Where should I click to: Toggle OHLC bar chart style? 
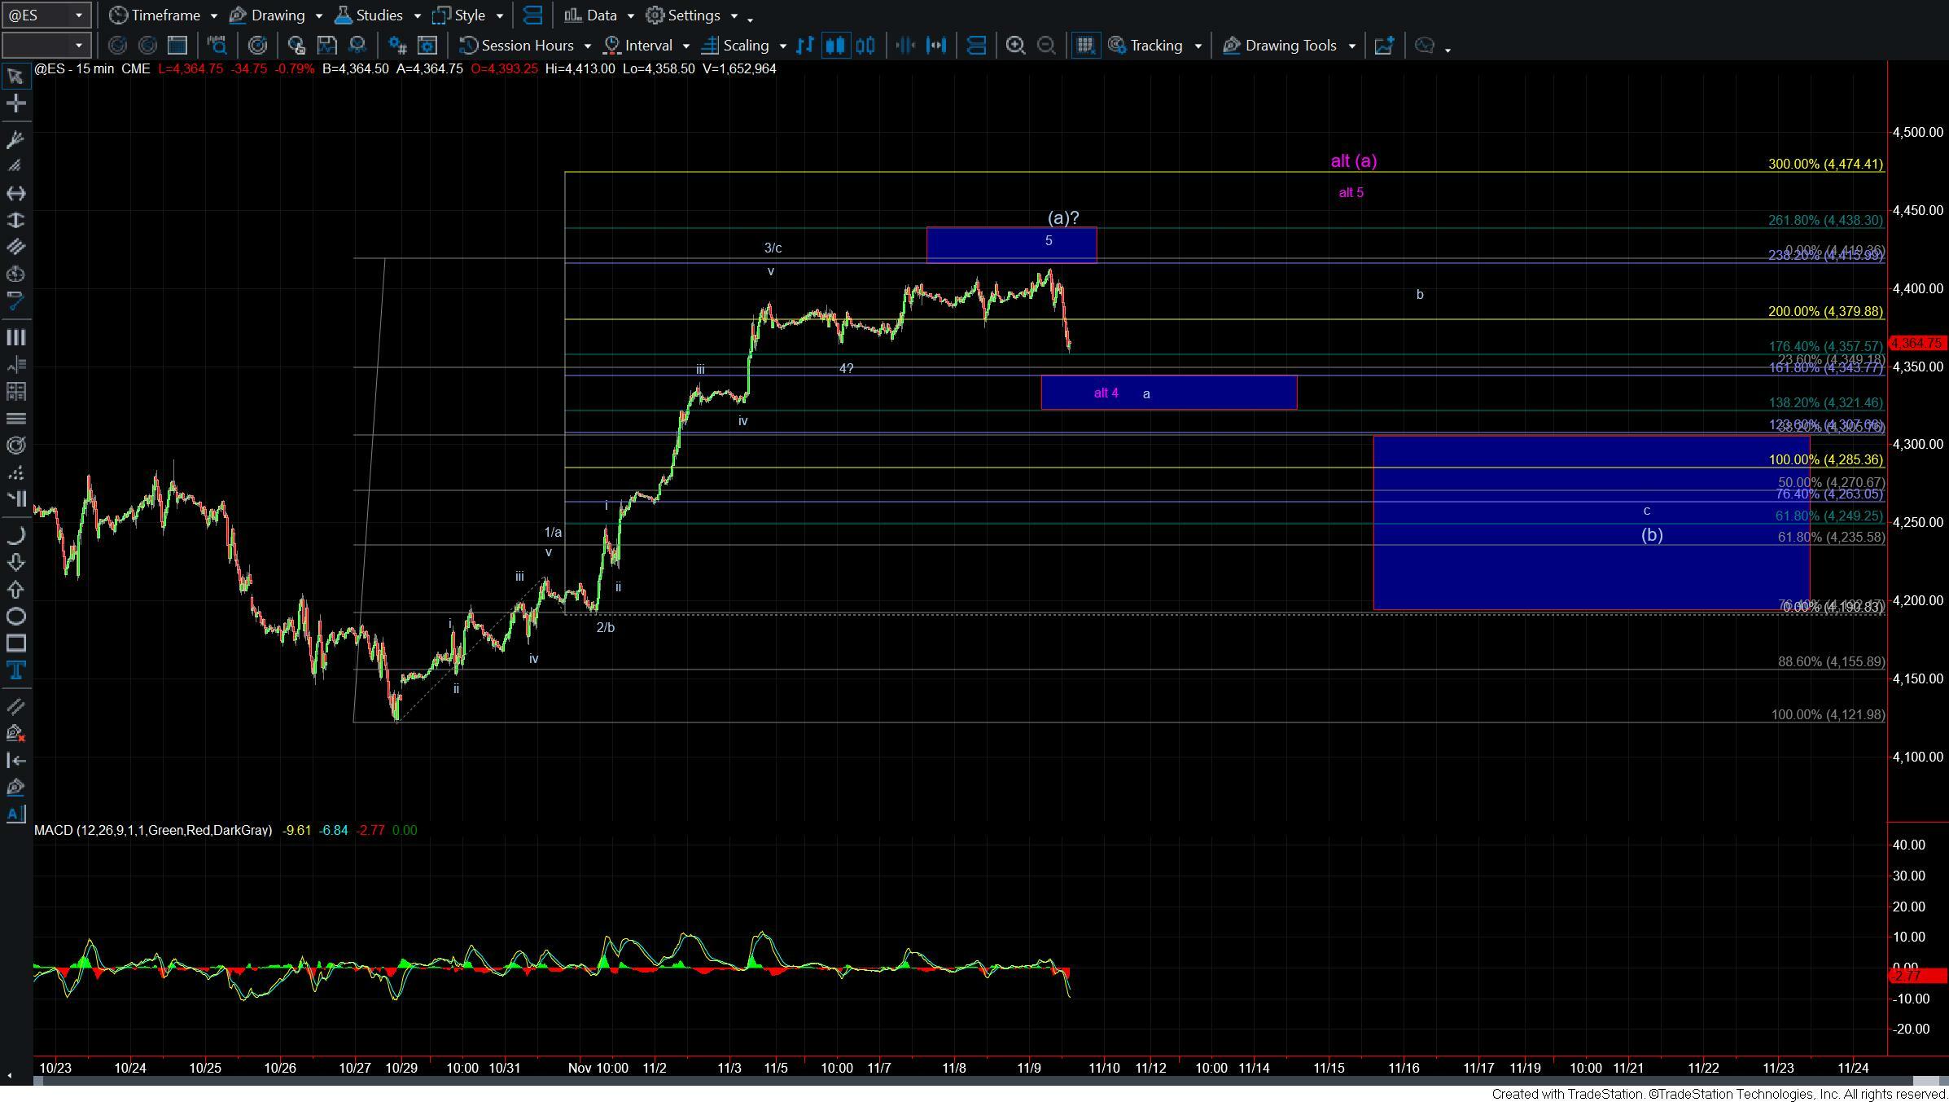point(805,46)
